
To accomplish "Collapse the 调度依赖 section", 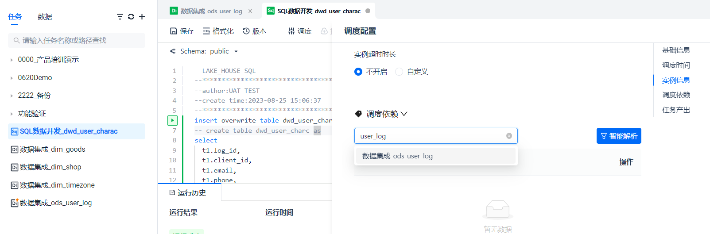I will 404,114.
